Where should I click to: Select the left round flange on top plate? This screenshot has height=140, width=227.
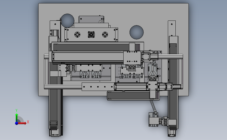pos(77,35)
